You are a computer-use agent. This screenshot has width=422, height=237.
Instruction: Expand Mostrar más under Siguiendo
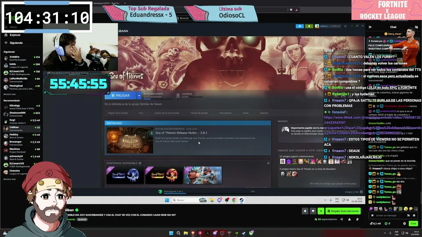pos(10,94)
